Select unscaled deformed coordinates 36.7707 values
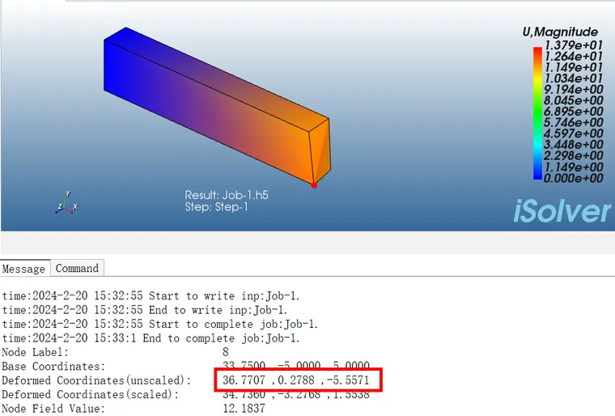The height and width of the screenshot is (416, 615). 295,380
